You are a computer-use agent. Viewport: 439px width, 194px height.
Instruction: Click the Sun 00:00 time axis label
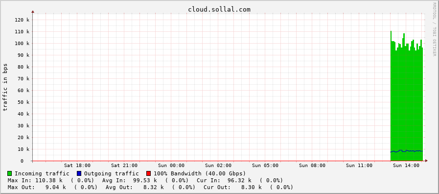[171, 166]
